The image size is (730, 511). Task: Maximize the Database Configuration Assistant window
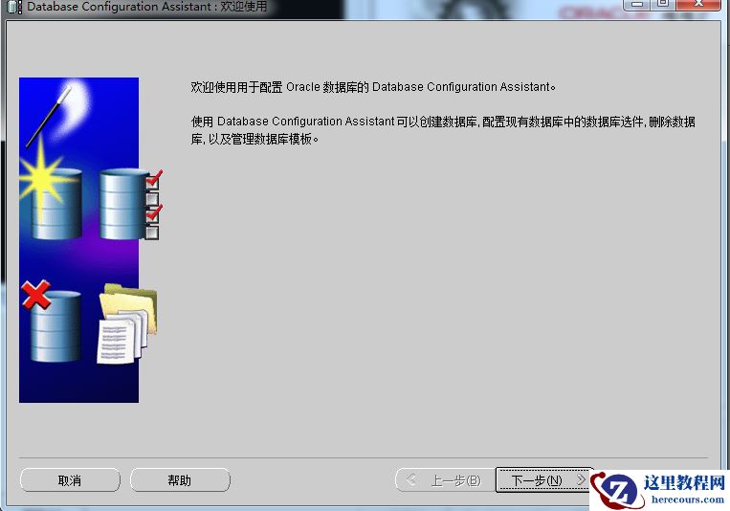(x=662, y=4)
